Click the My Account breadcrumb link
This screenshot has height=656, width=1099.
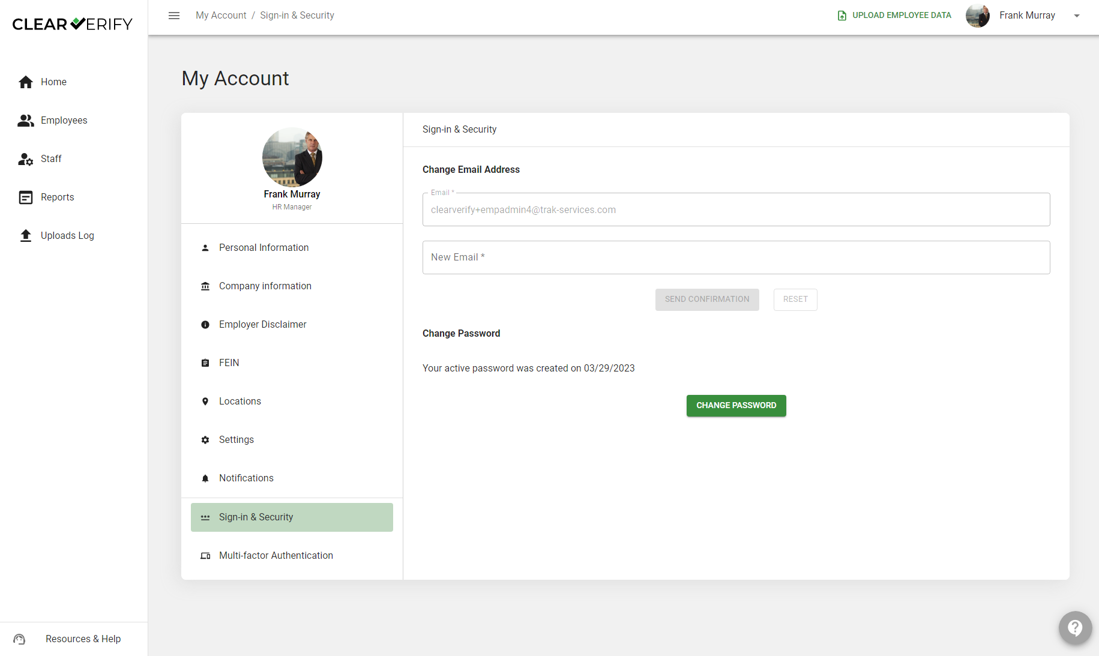click(x=221, y=16)
